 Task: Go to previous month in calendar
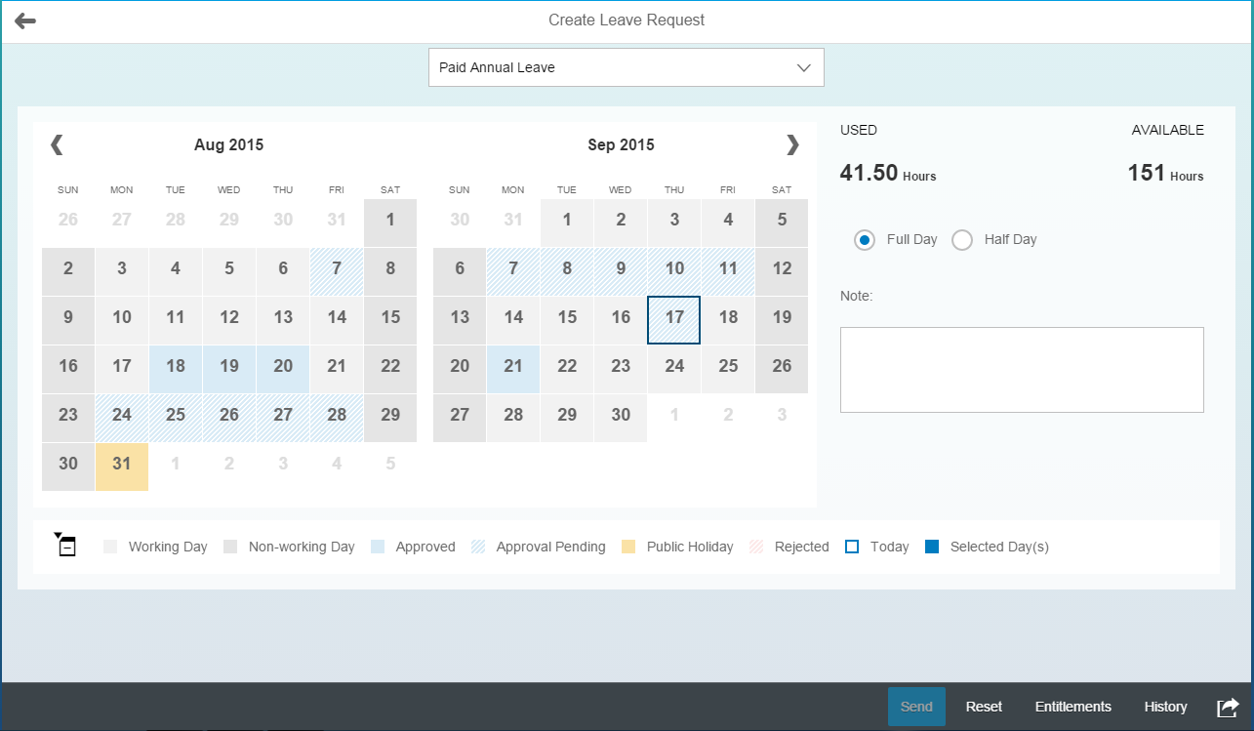(x=57, y=144)
